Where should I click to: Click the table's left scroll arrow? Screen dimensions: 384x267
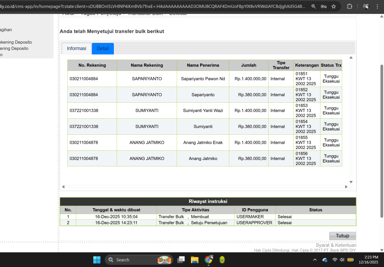click(x=63, y=187)
